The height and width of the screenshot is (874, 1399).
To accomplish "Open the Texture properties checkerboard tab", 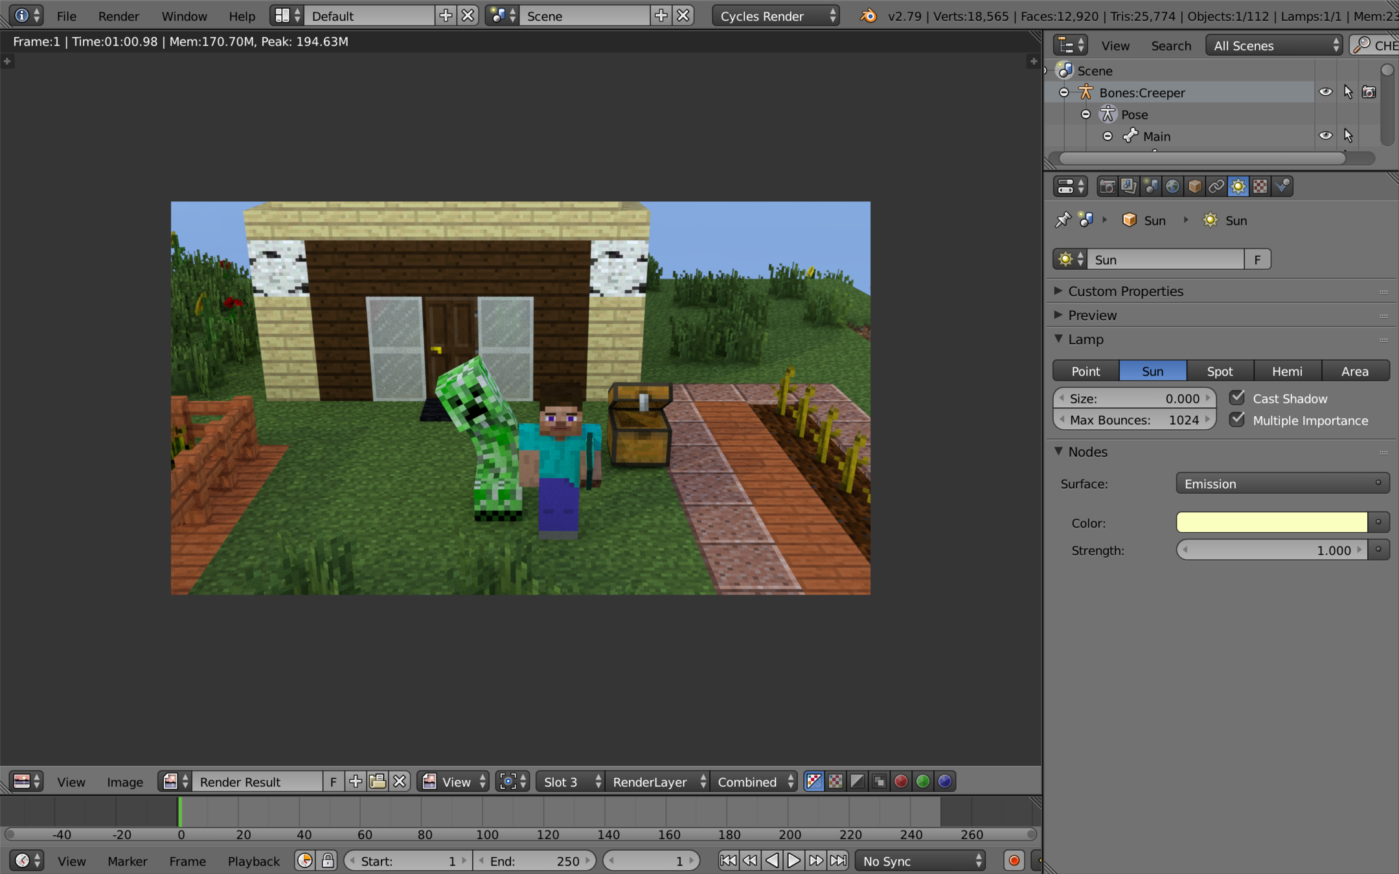I will (x=1260, y=187).
